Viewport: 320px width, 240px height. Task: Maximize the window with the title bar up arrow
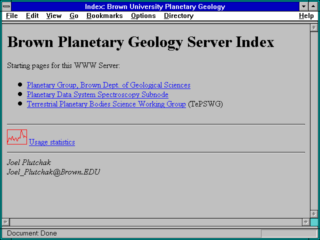pyautogui.click(x=313, y=6)
